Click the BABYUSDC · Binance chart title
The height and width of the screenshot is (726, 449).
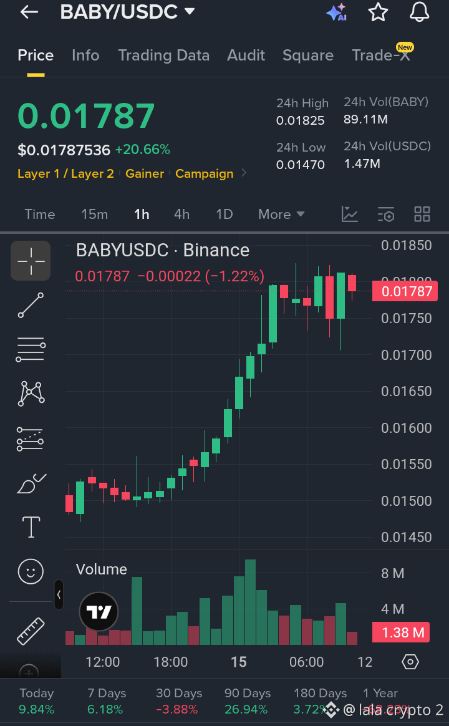[x=163, y=250]
